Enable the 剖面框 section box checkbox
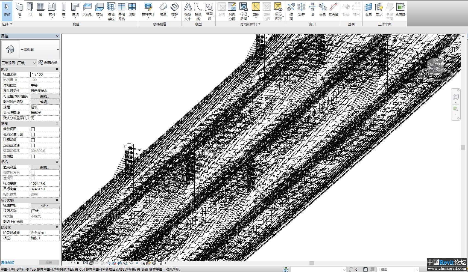The image size is (468, 272). (33, 156)
